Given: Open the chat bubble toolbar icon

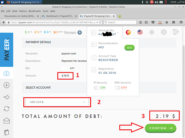Looking at the screenshot, I should 173,22.
